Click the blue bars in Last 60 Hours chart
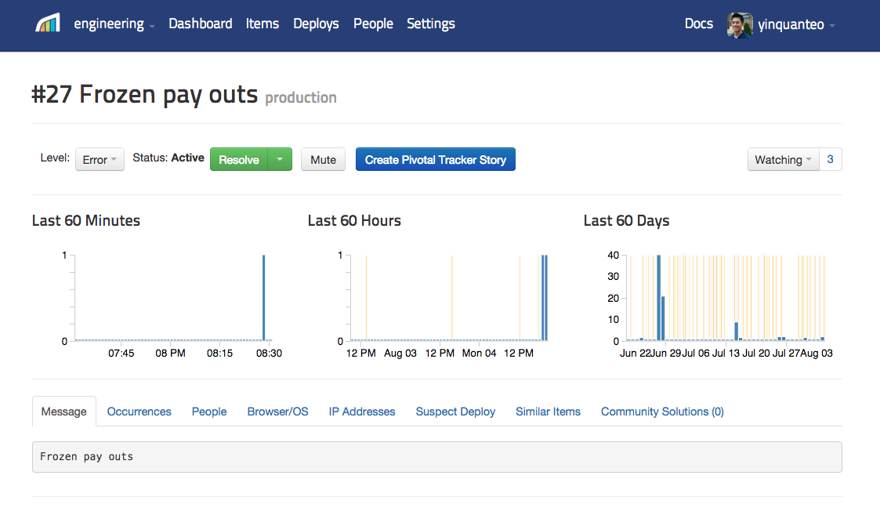880x508 pixels. tap(545, 297)
